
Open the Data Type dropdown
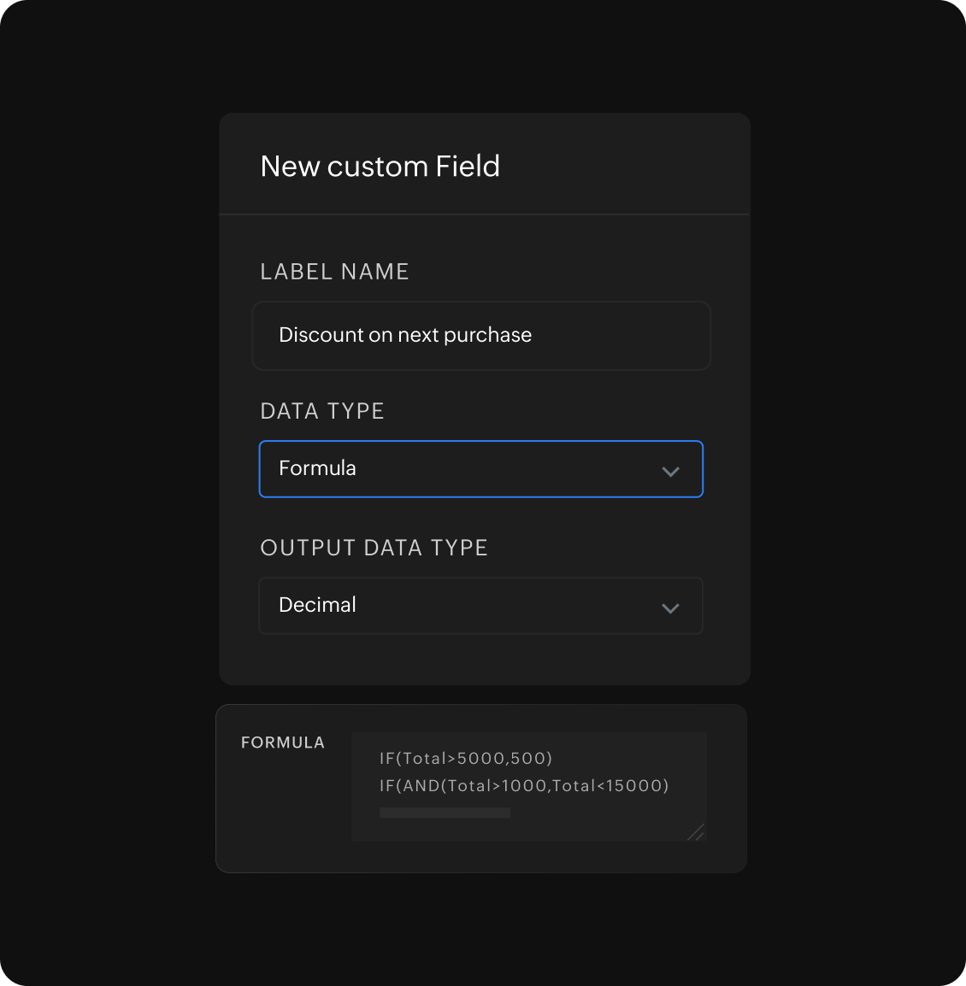(480, 469)
